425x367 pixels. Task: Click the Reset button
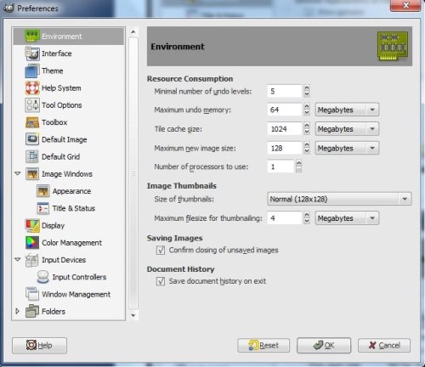tap(263, 346)
